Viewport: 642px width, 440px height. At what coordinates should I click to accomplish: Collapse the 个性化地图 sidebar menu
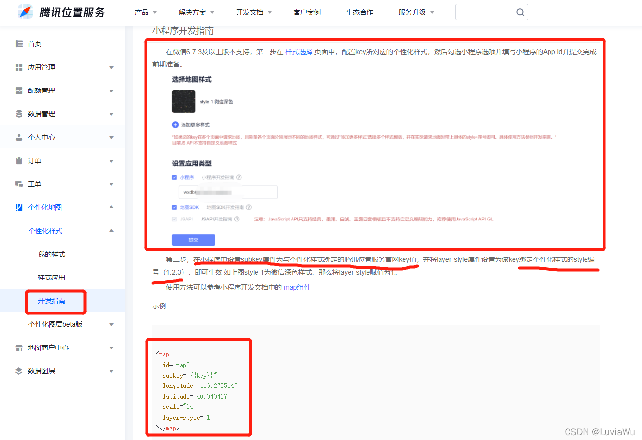pos(111,207)
